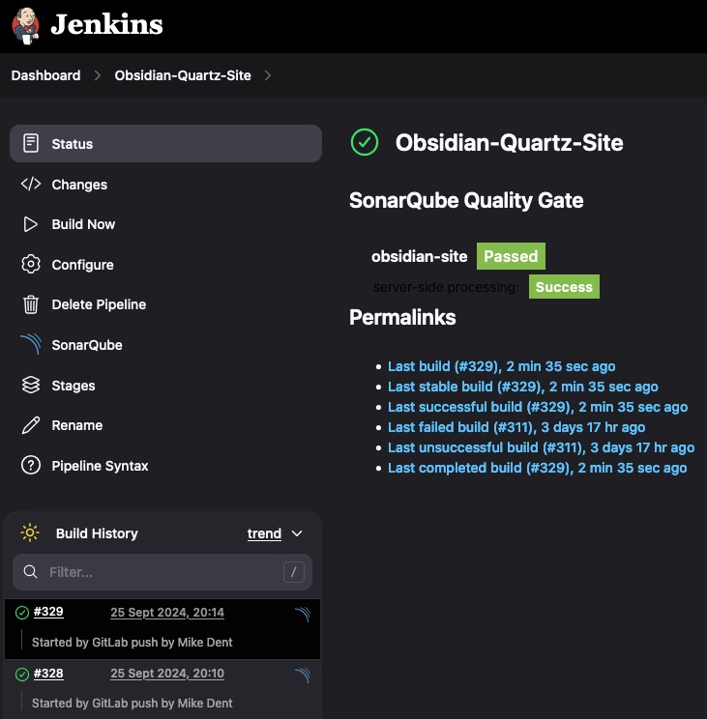Click SonarQube icon on build #328 row
This screenshot has height=719, width=707.
click(303, 675)
